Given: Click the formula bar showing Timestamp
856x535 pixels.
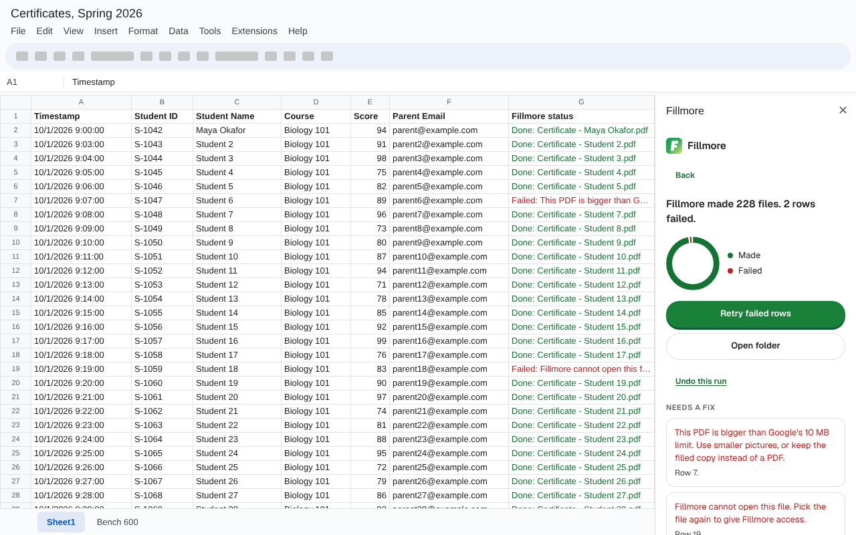Looking at the screenshot, I should [460, 82].
